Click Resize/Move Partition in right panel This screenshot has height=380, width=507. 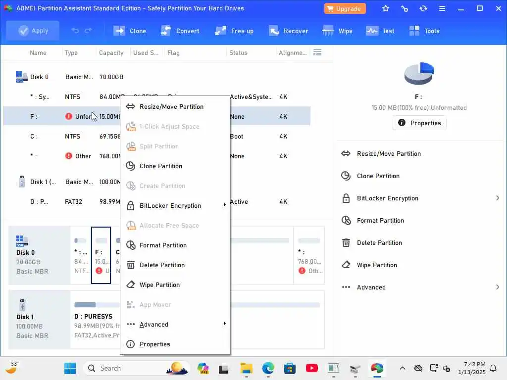coord(389,154)
